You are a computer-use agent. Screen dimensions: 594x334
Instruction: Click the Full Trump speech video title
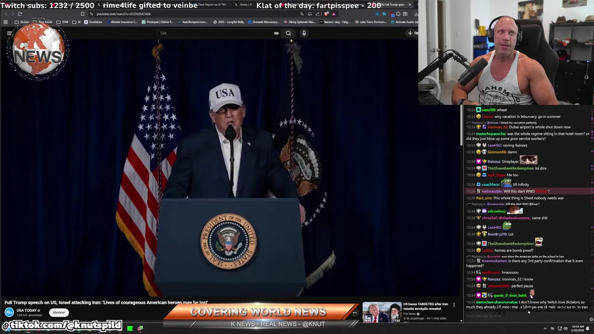(106, 302)
